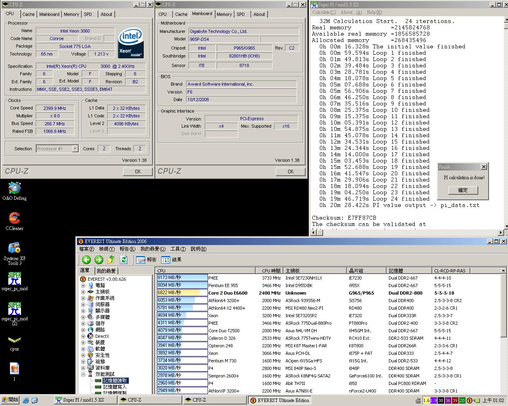The image size is (508, 406).
Task: Click the green 20 tray indicator
Action: [x=462, y=400]
